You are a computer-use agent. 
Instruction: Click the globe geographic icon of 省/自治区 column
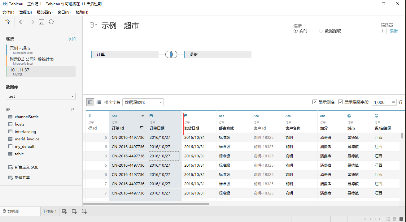point(376,116)
